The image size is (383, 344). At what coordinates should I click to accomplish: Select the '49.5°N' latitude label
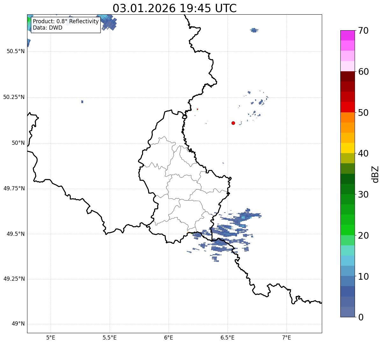[x=16, y=234]
